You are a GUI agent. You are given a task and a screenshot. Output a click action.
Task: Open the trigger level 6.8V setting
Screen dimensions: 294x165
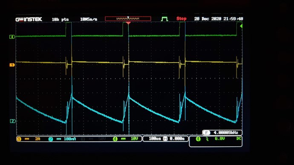click(219, 139)
